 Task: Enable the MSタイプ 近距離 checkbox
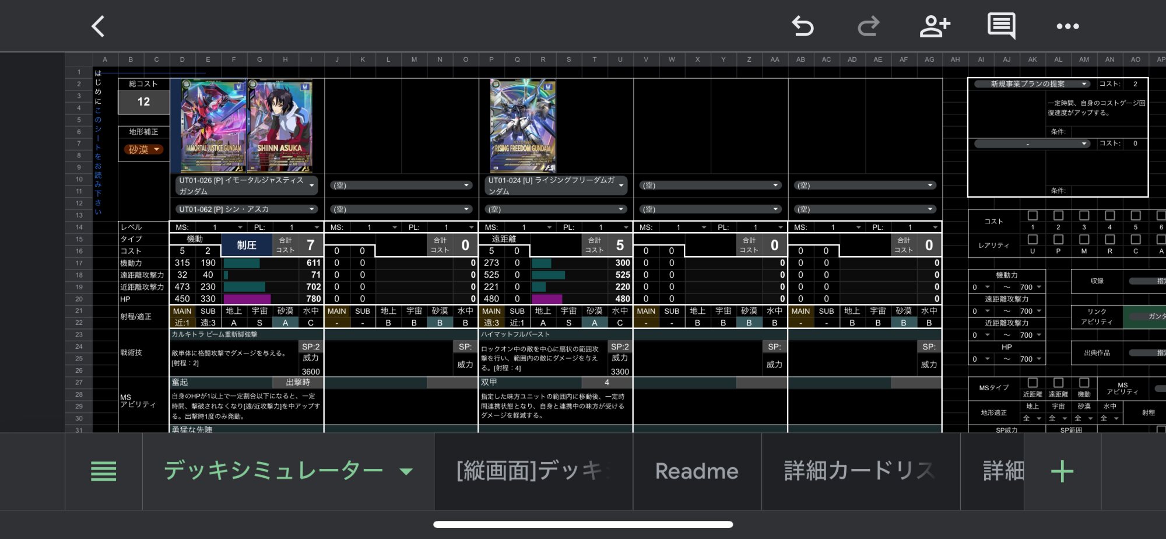(x=1032, y=383)
